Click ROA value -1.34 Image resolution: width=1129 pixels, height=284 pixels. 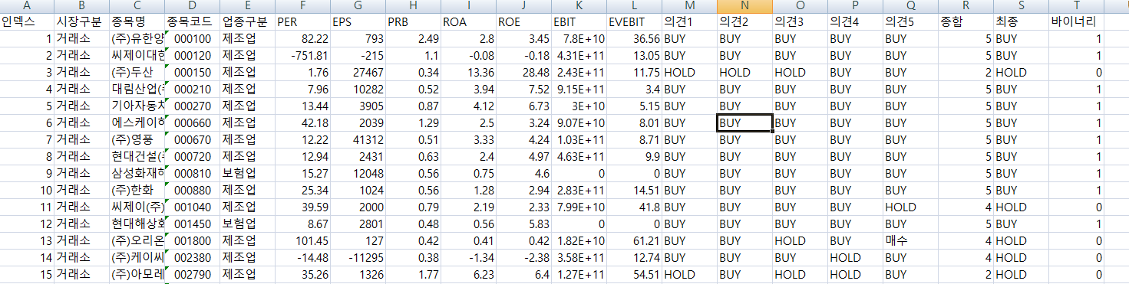tap(469, 257)
